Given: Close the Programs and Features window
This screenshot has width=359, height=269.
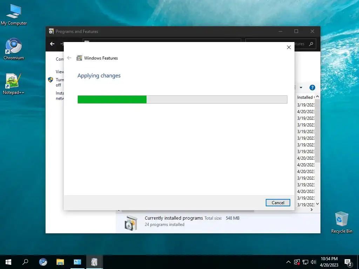Looking at the screenshot, I should click(312, 31).
